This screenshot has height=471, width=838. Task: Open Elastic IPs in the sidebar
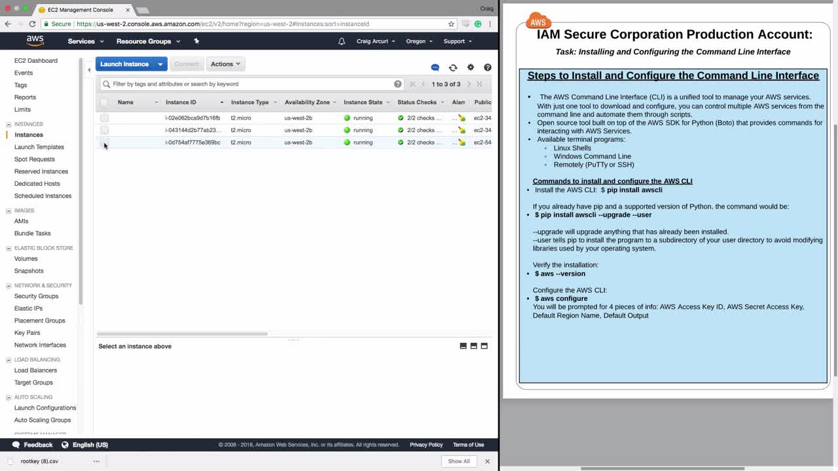[29, 309]
